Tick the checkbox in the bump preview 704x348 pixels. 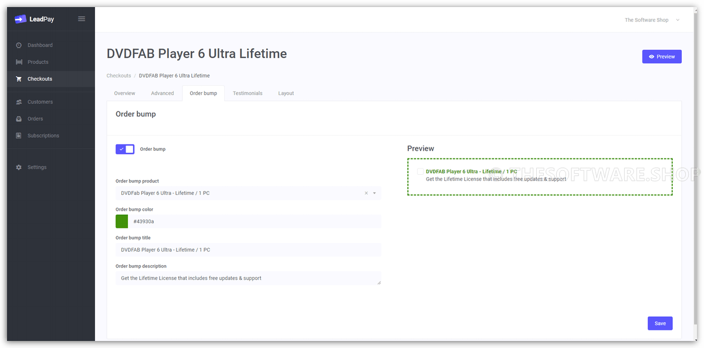point(420,171)
